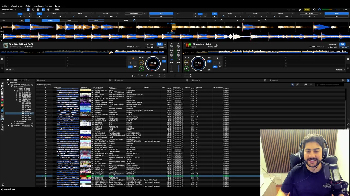The image size is (350, 196).
Task: Toggle deck 2 MT master tempo
Action: [209, 70]
